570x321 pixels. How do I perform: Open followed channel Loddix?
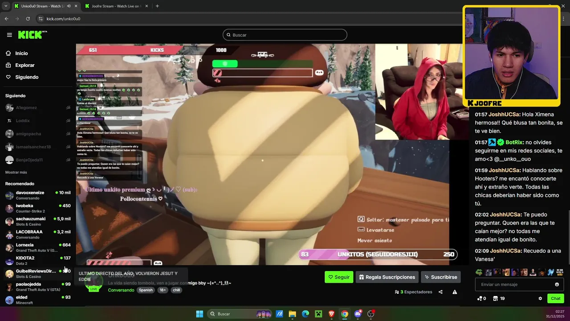pos(37,120)
